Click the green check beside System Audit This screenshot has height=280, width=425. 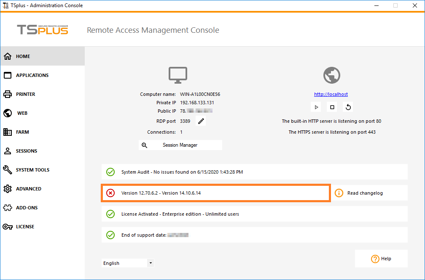110,172
